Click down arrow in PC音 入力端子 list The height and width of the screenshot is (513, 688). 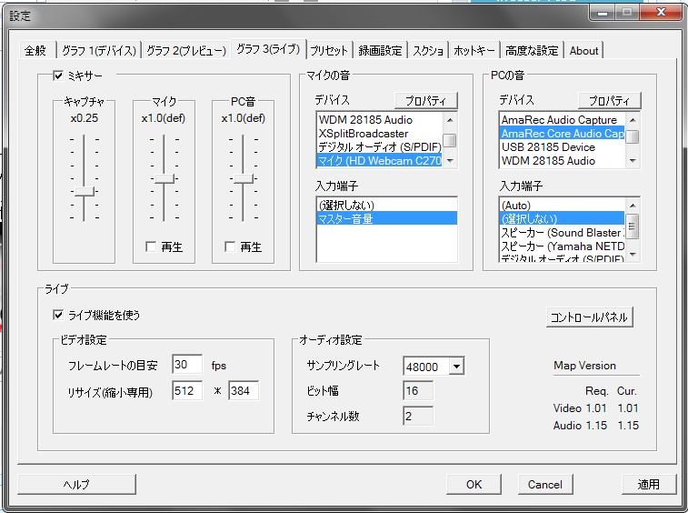click(x=633, y=255)
